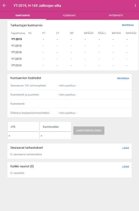This screenshot has height=211, width=139.
Task: Open the three-dot overflow menu
Action: pos(135,6)
